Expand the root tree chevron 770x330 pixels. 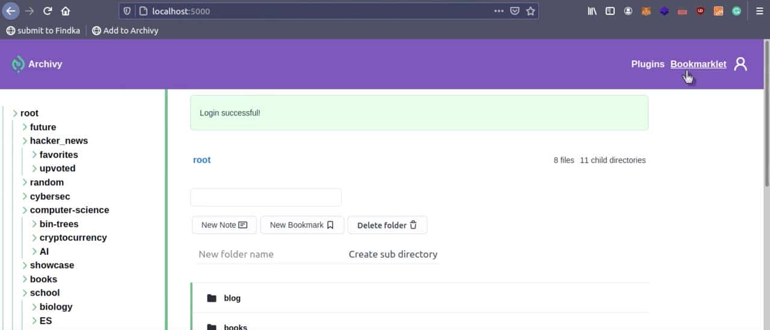point(15,113)
